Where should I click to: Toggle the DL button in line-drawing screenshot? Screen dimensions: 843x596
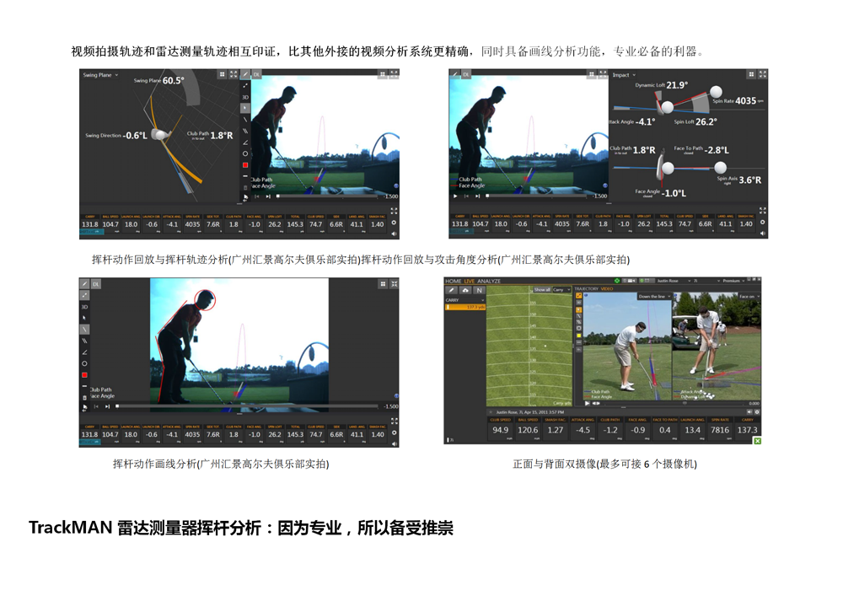[96, 284]
